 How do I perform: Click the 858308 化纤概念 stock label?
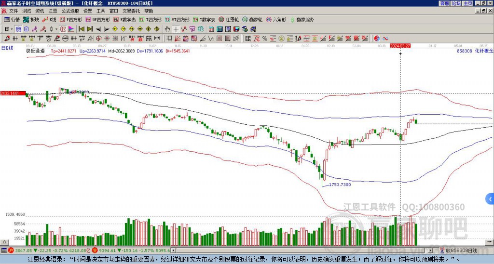(x=475, y=51)
